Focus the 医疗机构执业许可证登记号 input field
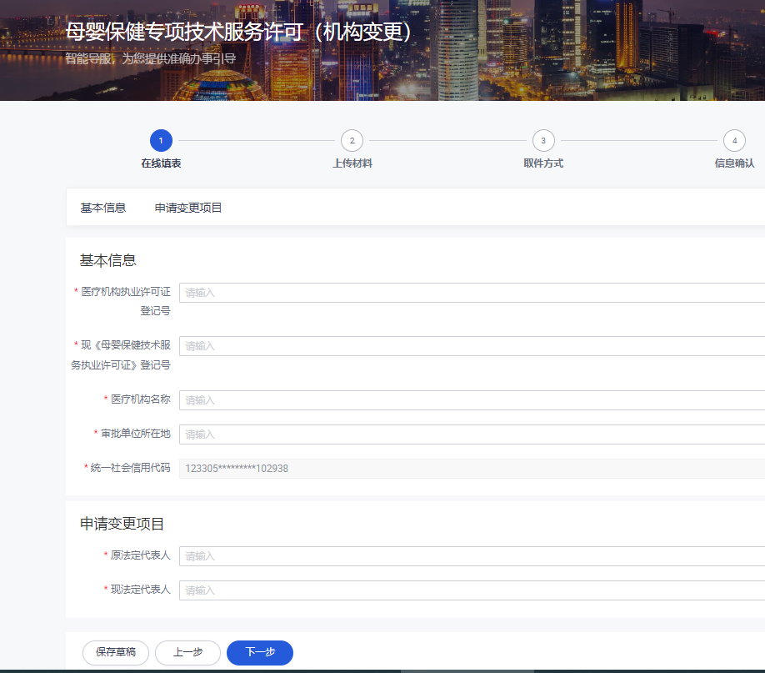 pyautogui.click(x=472, y=293)
